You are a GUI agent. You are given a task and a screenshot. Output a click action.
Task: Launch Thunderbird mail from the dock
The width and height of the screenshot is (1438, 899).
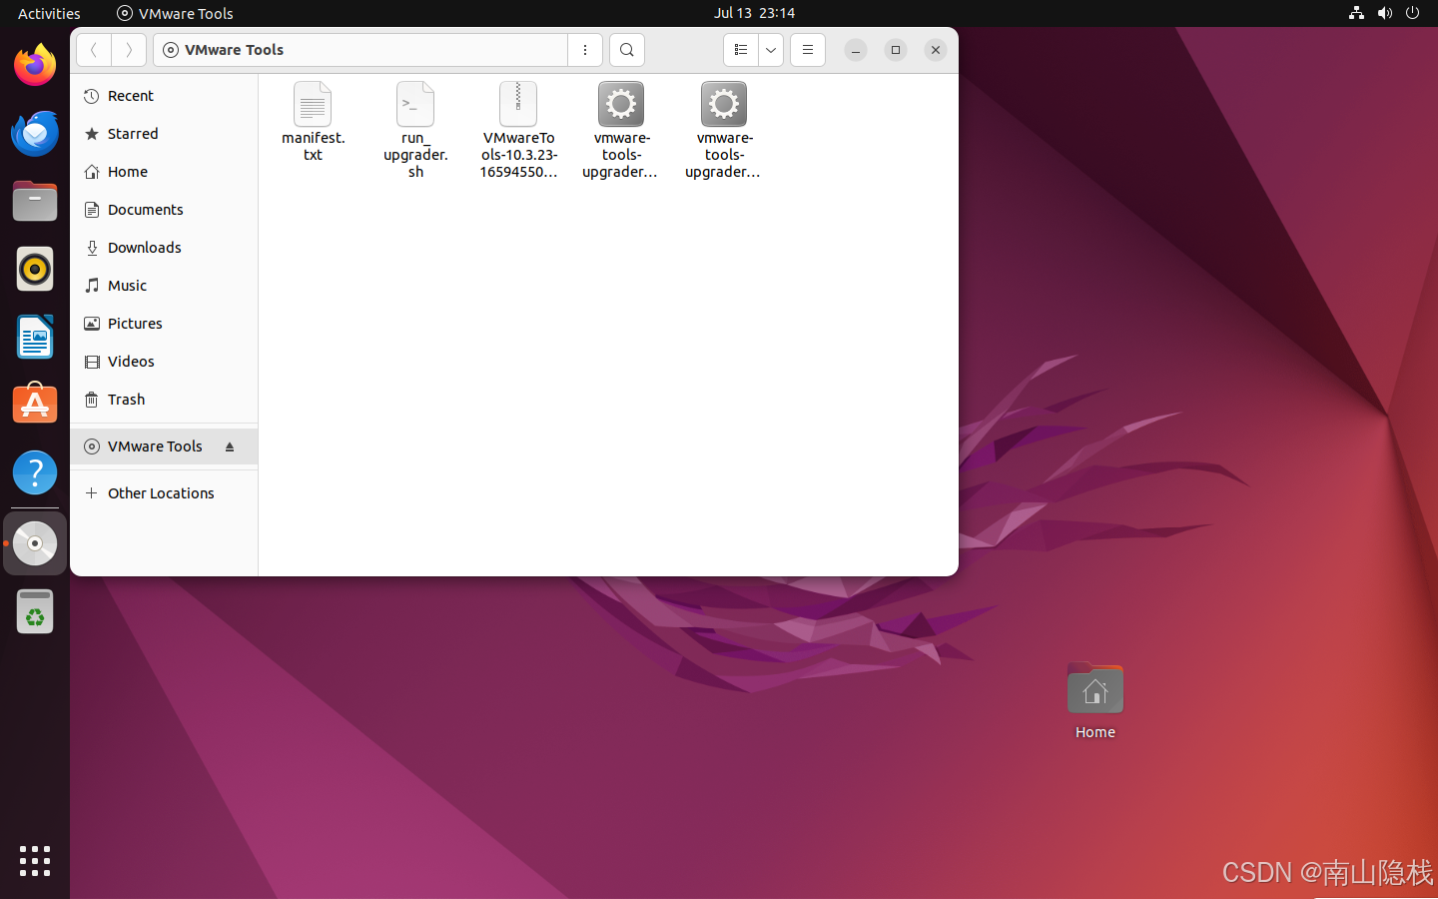(35, 134)
